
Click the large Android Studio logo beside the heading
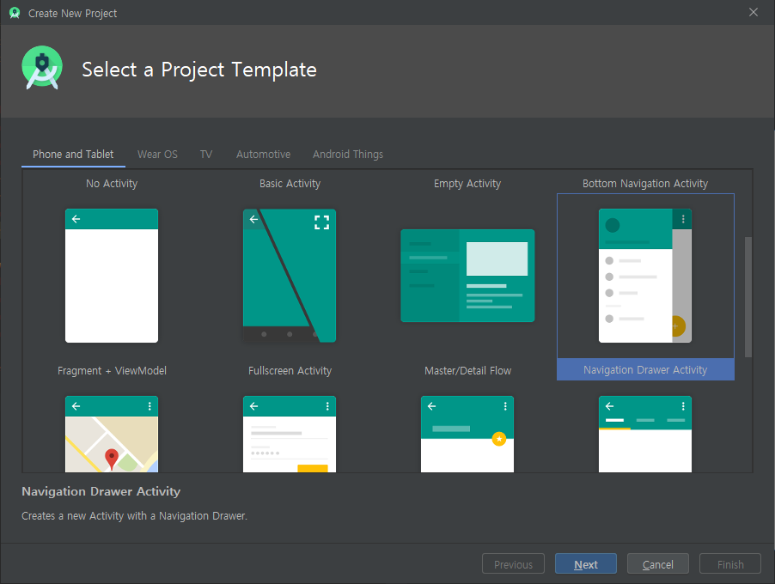click(42, 68)
